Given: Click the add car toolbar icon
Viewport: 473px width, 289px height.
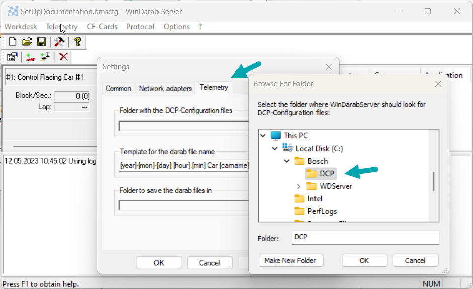Looking at the screenshot, I should (30, 57).
